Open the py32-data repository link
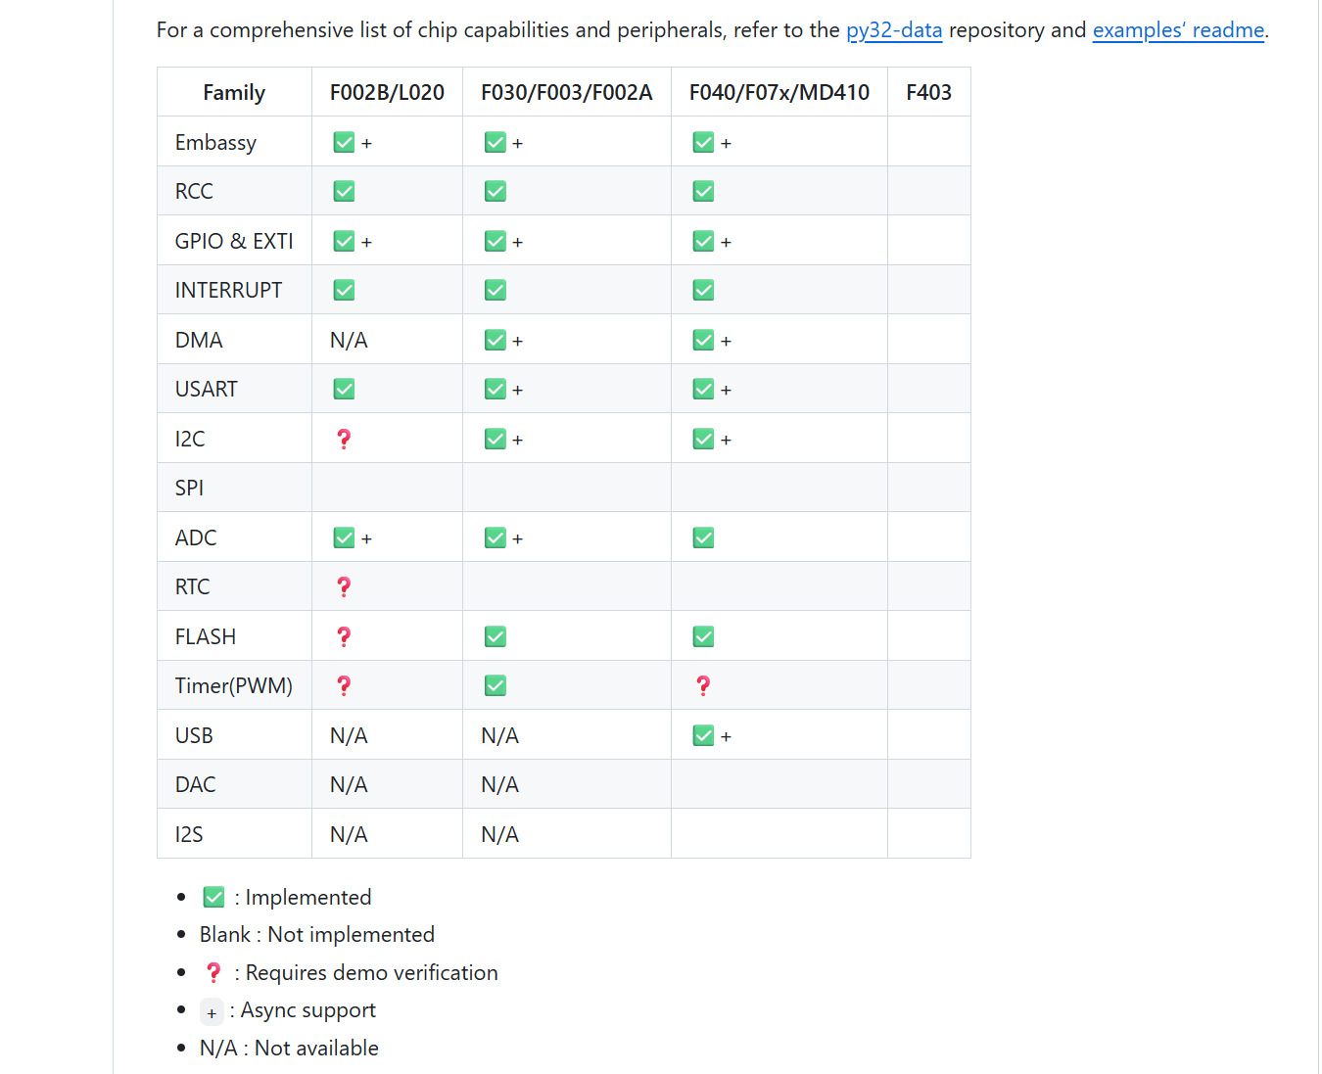Image resolution: width=1322 pixels, height=1074 pixels. (x=893, y=30)
